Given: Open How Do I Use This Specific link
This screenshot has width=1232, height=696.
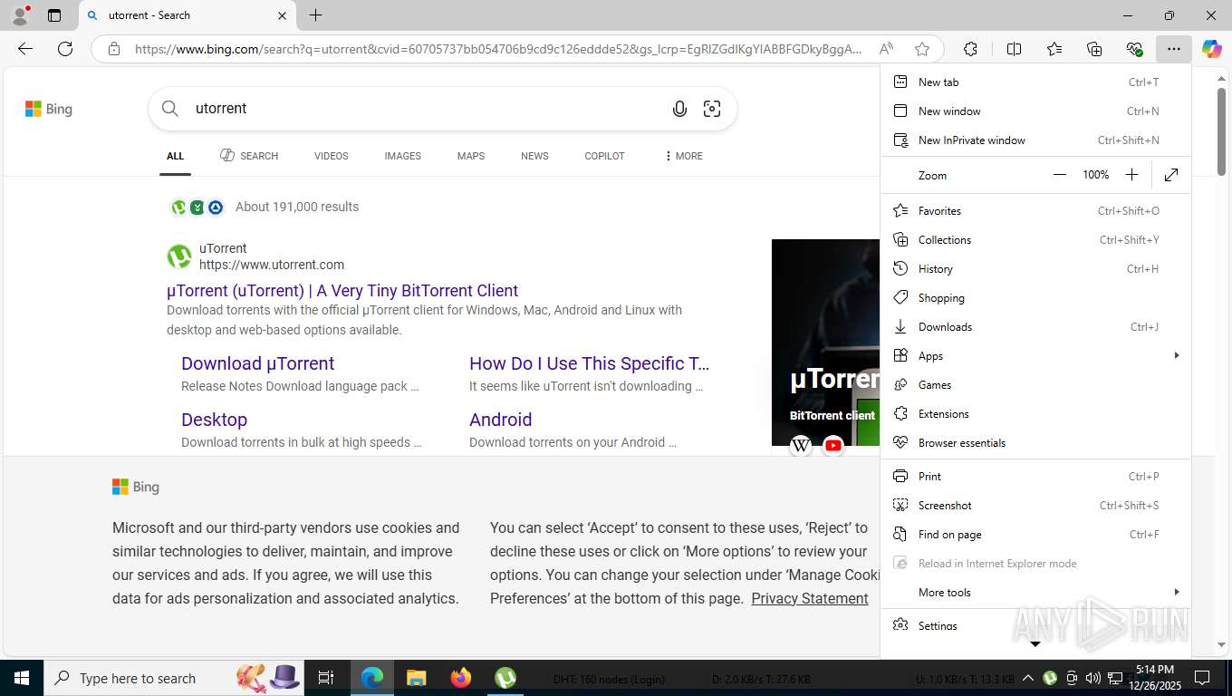Looking at the screenshot, I should 589,363.
